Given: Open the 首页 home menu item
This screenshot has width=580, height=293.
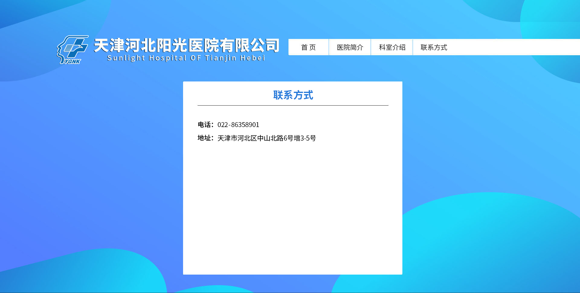Looking at the screenshot, I should pos(308,47).
